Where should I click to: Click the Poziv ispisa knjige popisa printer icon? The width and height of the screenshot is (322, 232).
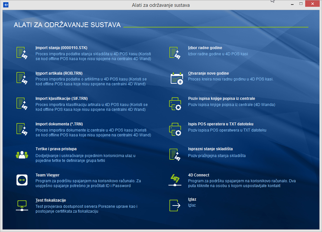click(175, 104)
